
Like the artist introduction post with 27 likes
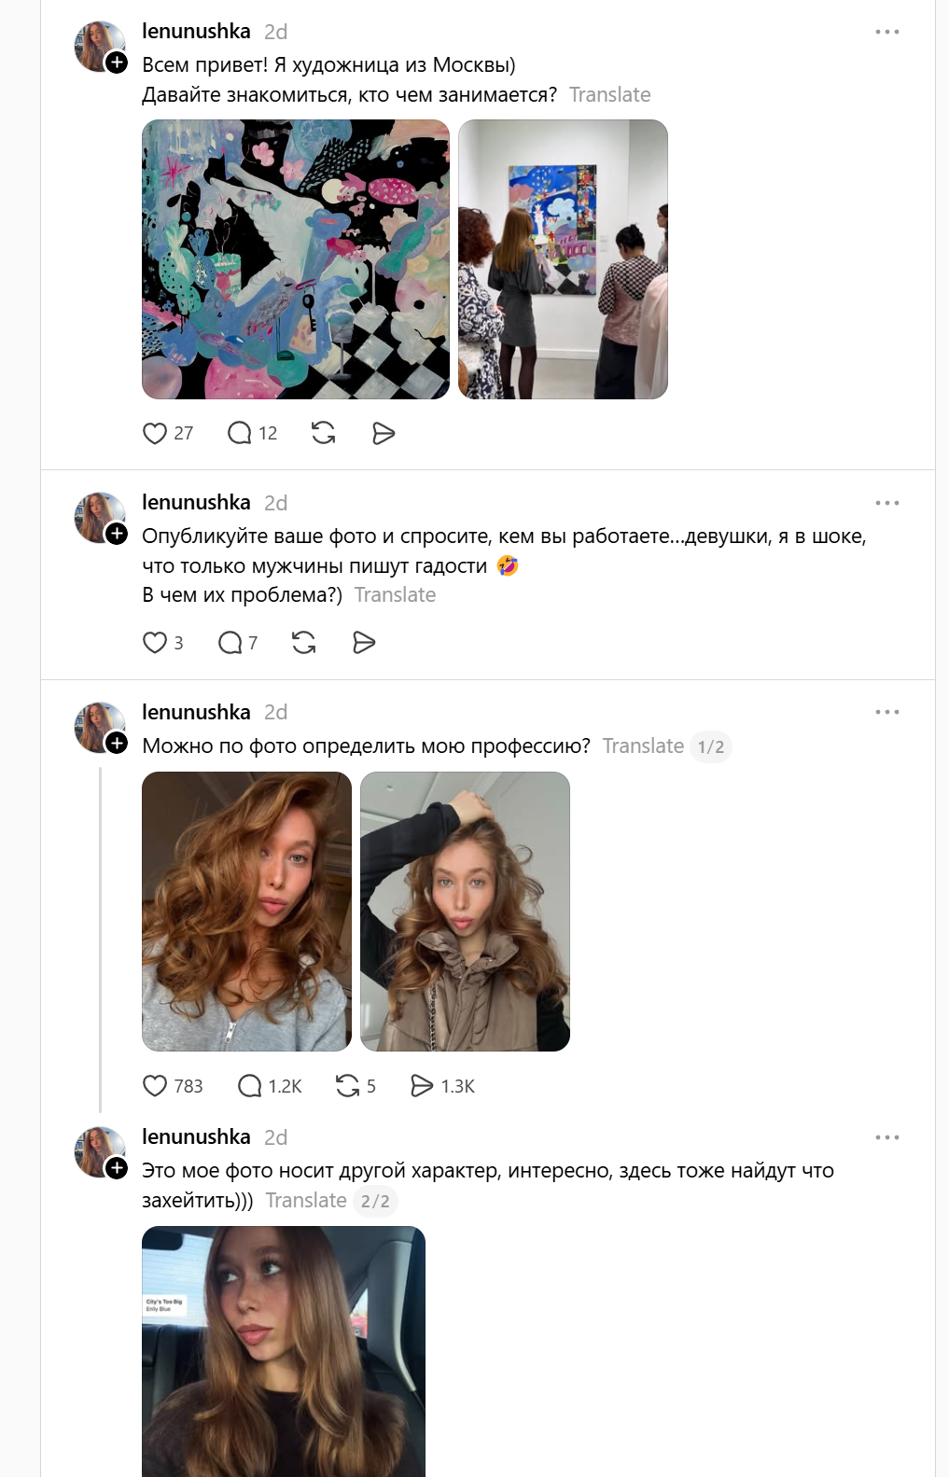[155, 433]
